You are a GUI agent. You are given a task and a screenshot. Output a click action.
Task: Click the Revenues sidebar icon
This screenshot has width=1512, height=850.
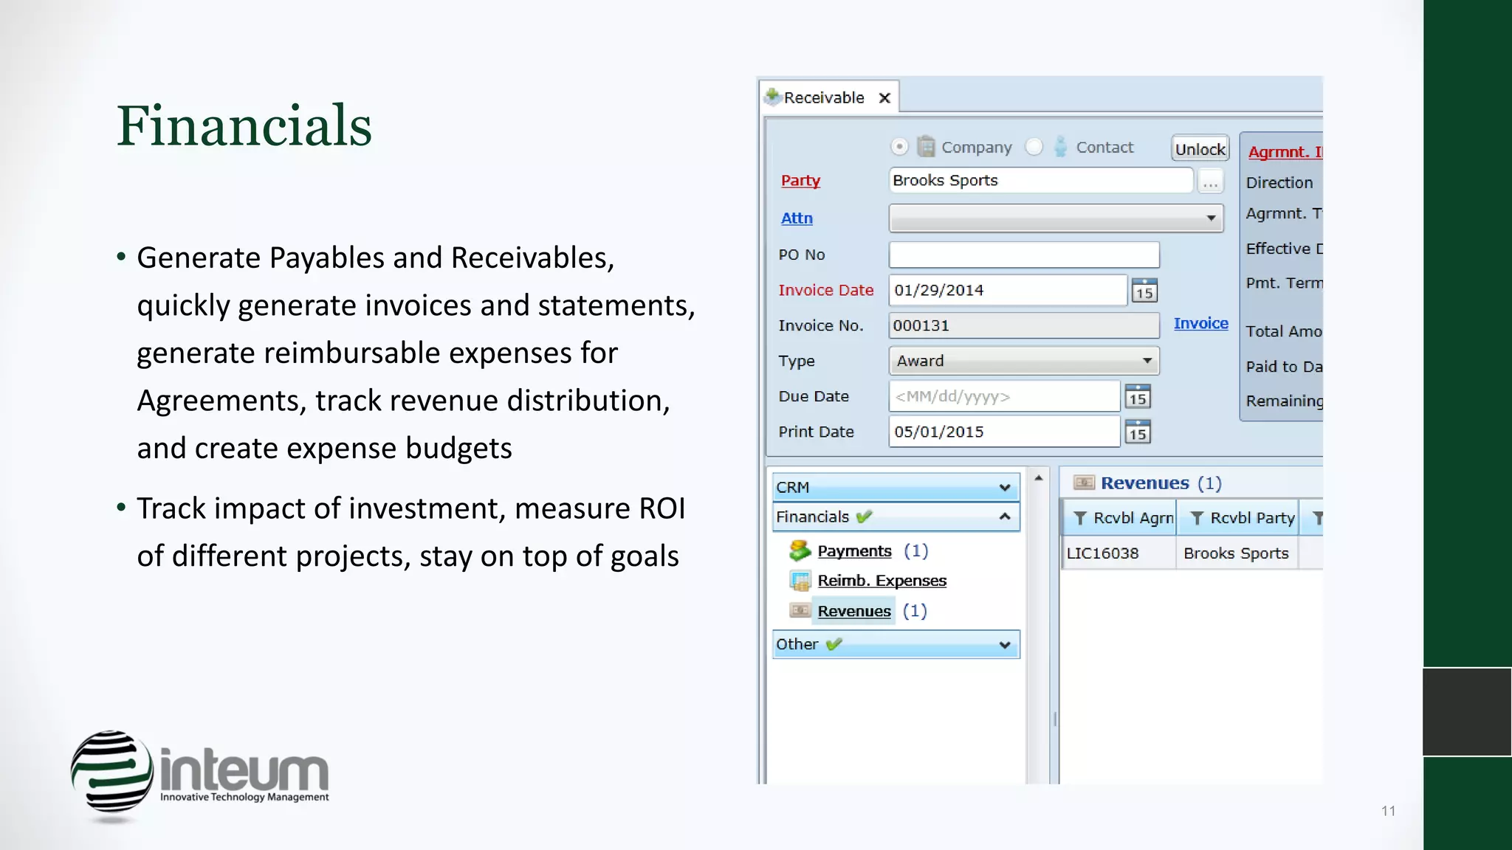click(800, 610)
